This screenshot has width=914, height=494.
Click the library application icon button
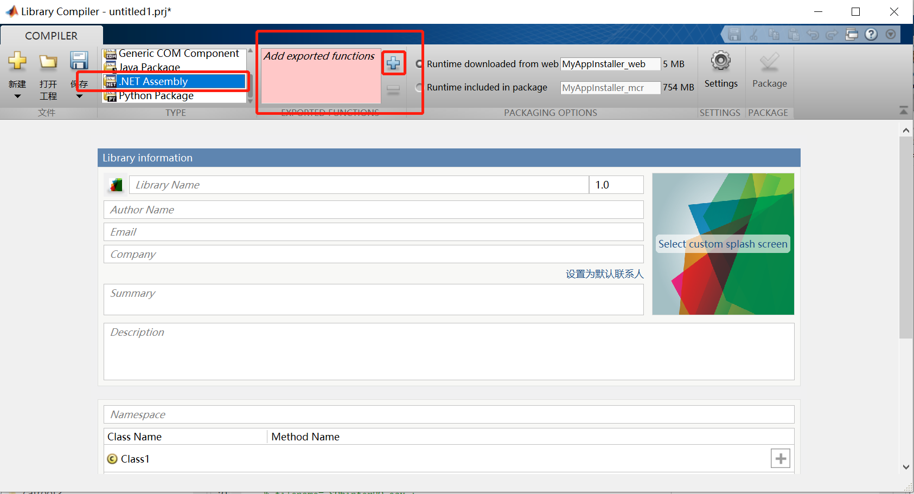pyautogui.click(x=116, y=185)
